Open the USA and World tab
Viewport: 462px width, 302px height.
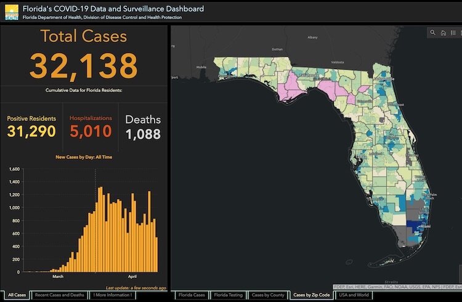(x=353, y=295)
